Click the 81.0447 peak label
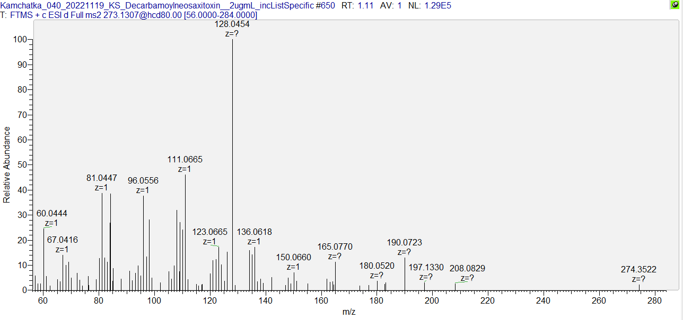The image size is (683, 320). (x=102, y=178)
